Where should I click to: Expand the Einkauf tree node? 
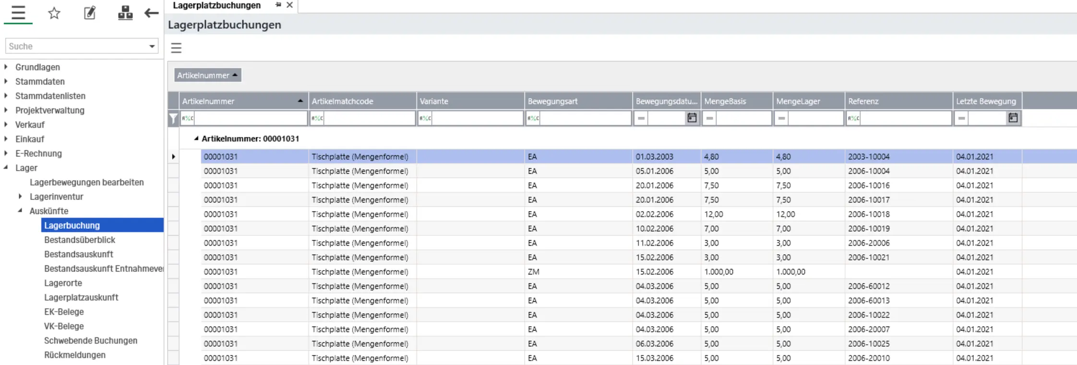tap(6, 139)
